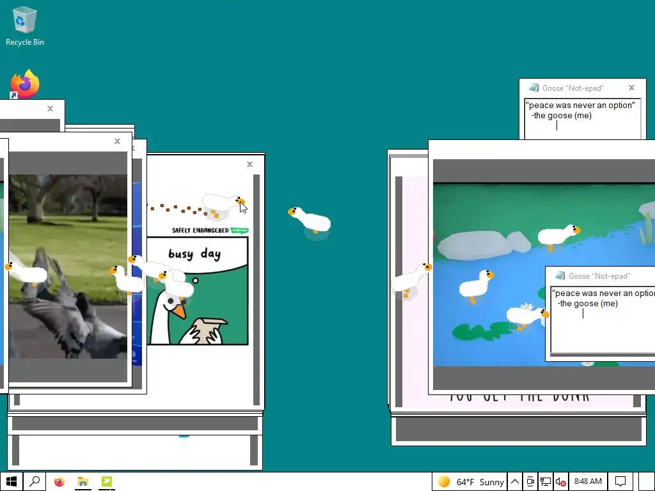
Task: Open the taskbar search magnifier
Action: click(35, 482)
